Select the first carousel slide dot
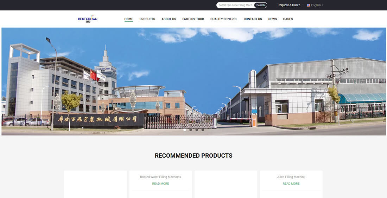 (x=185, y=130)
